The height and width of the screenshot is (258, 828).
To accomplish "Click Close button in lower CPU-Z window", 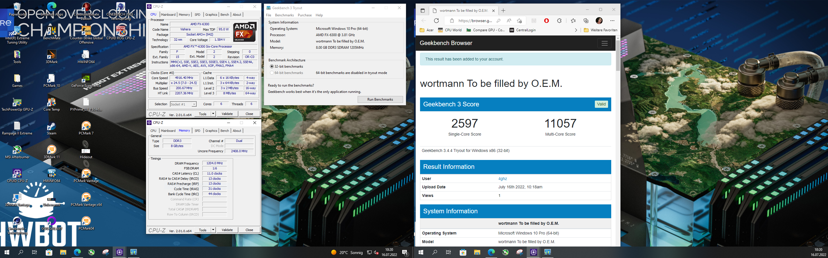I will click(x=249, y=230).
